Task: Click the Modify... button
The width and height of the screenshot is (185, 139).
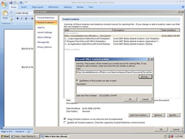Action: [x=173, y=115]
